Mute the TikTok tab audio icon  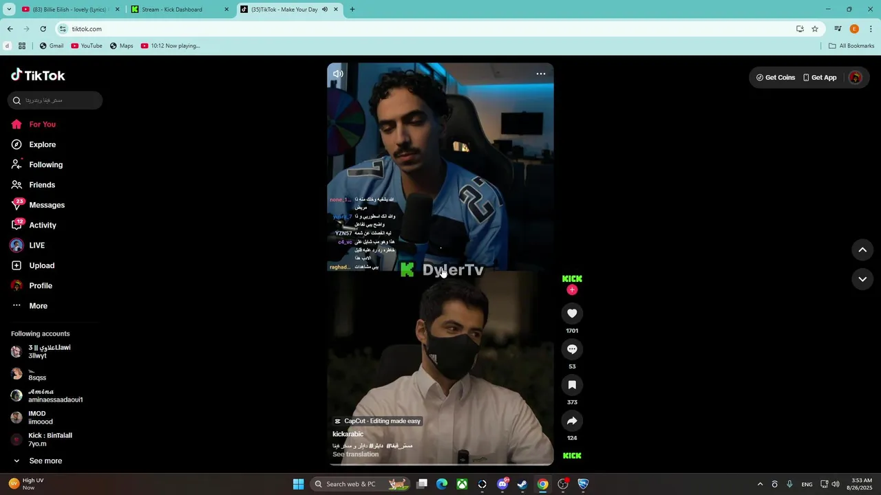point(325,10)
